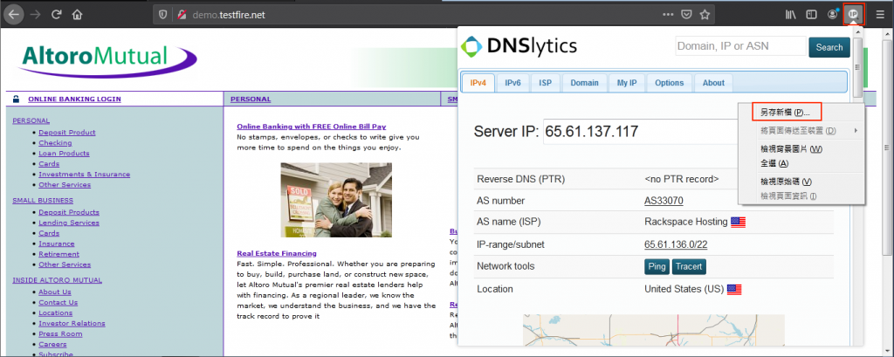Open tracking protection shield icon
Viewport: 894px width, 357px height.
tap(163, 15)
